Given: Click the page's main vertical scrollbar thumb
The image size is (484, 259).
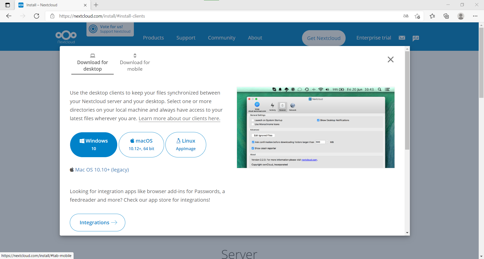Looking at the screenshot, I should pos(481,63).
